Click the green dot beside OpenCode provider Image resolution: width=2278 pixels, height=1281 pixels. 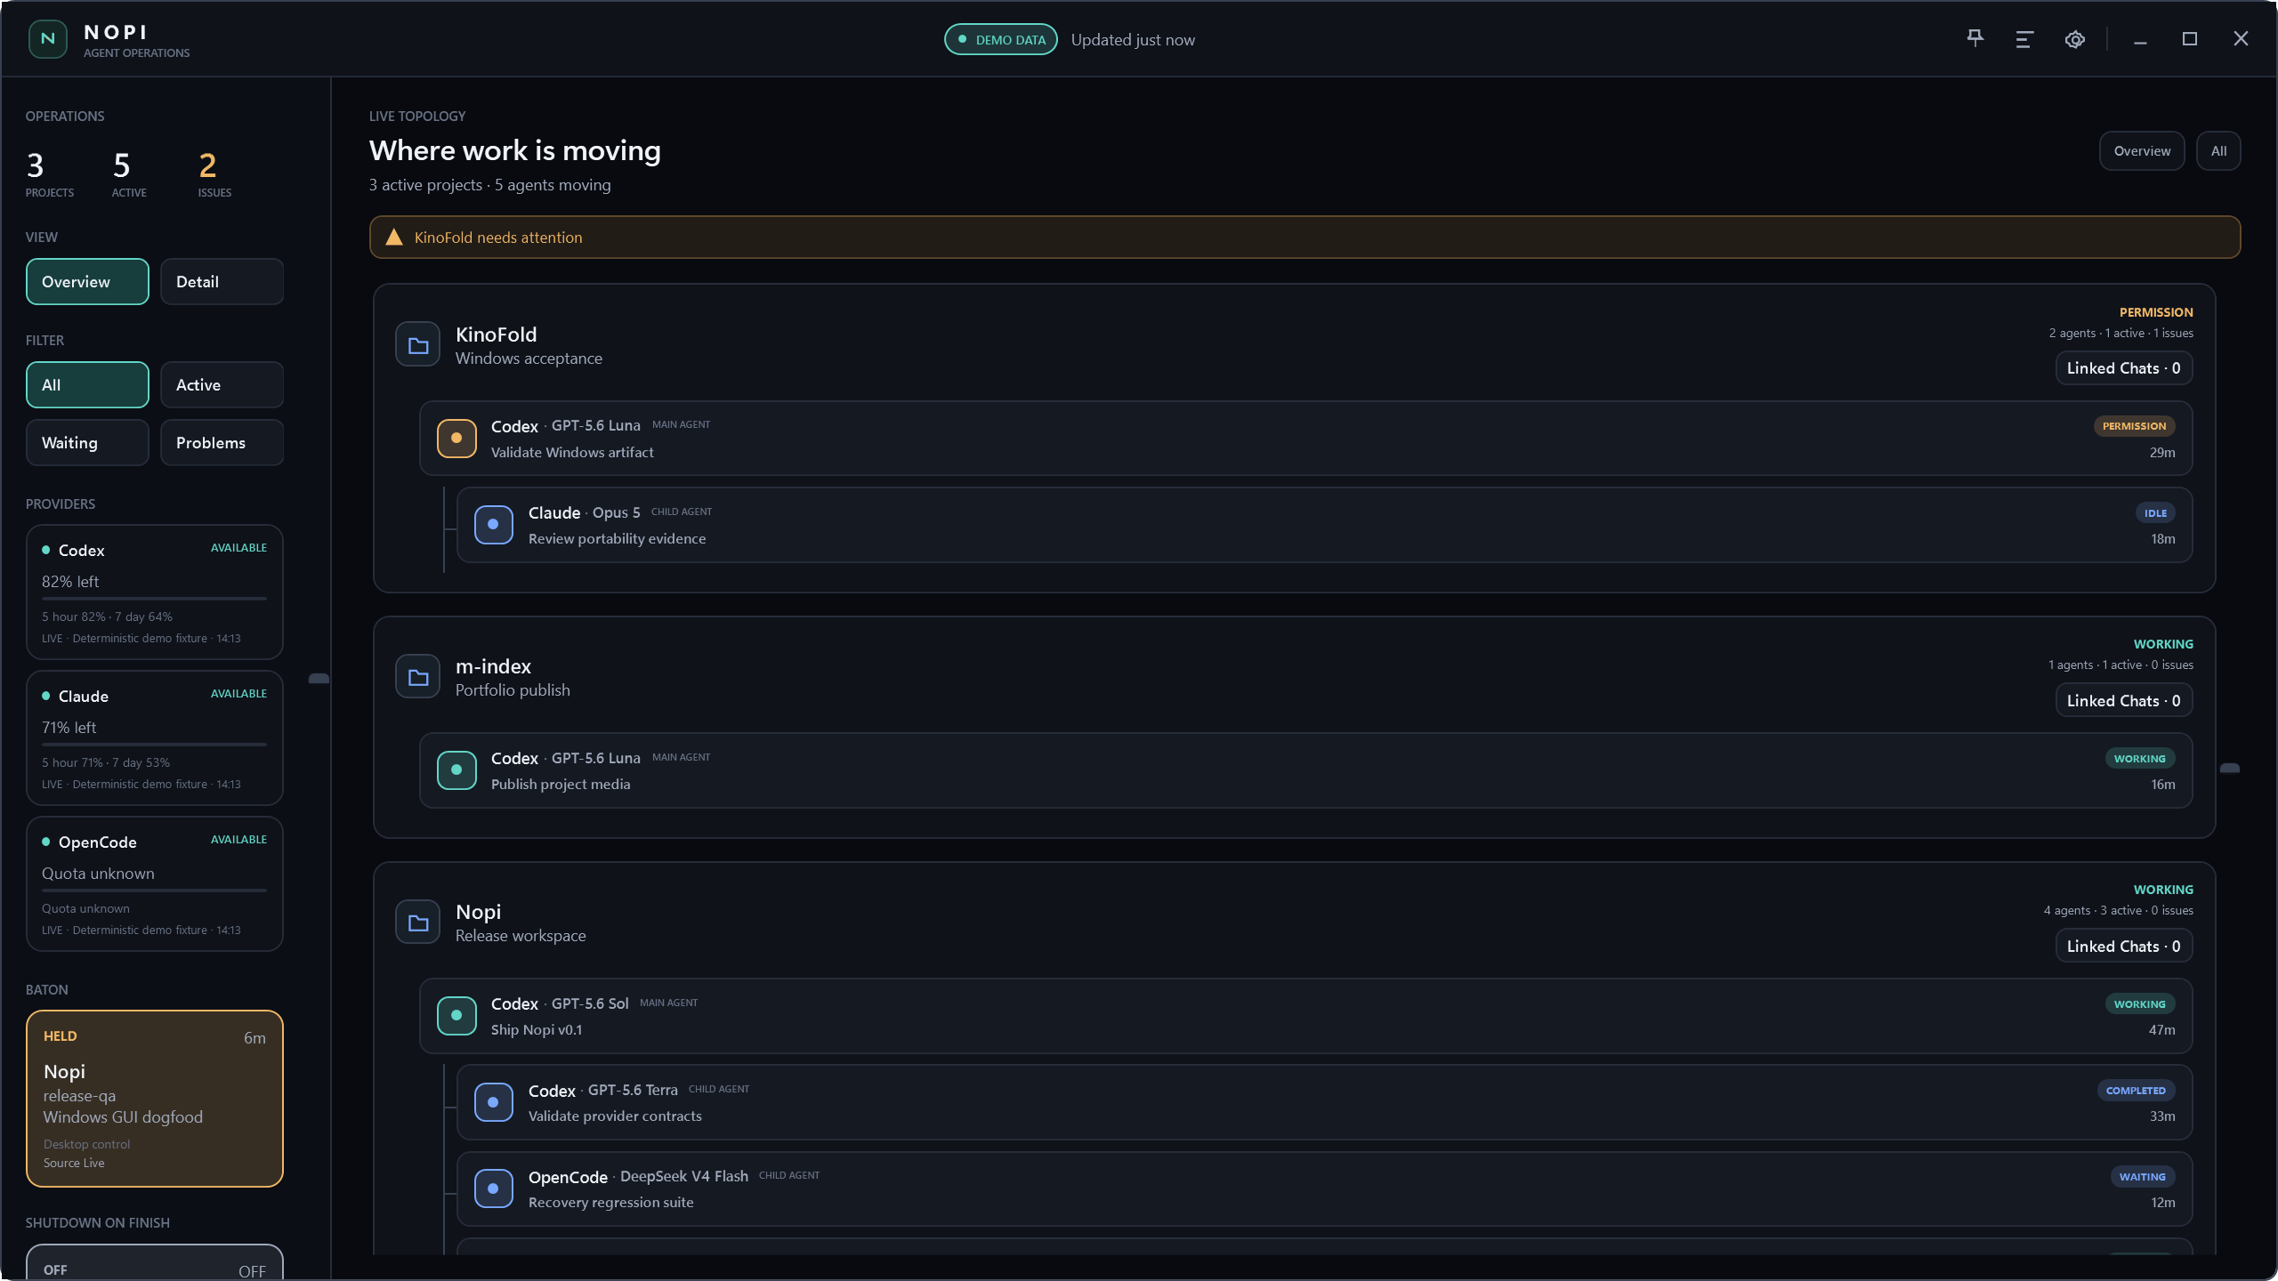click(x=45, y=842)
